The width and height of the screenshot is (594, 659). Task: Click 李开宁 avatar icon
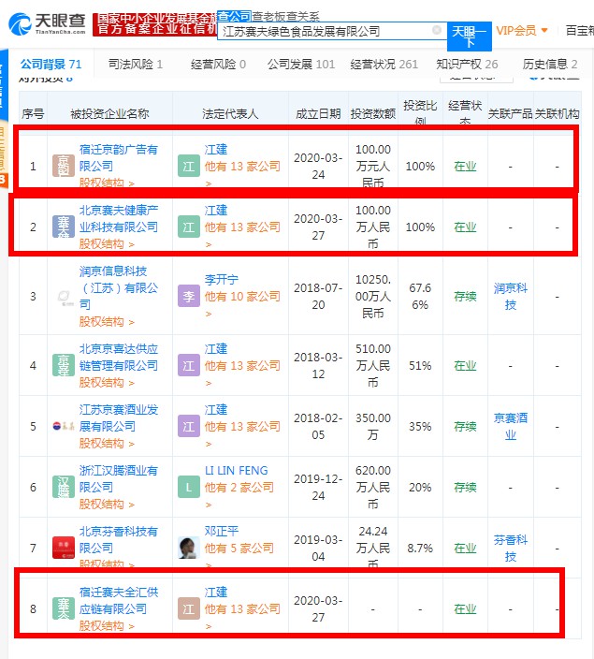pos(189,297)
